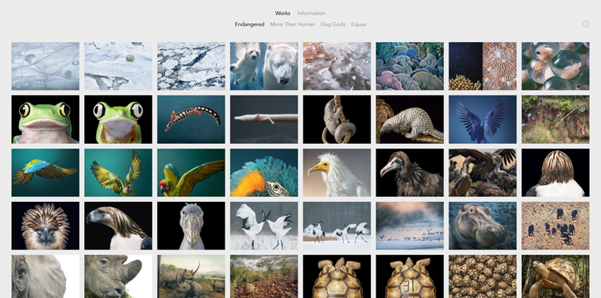Open the colorful coral reef photo

tap(410, 66)
